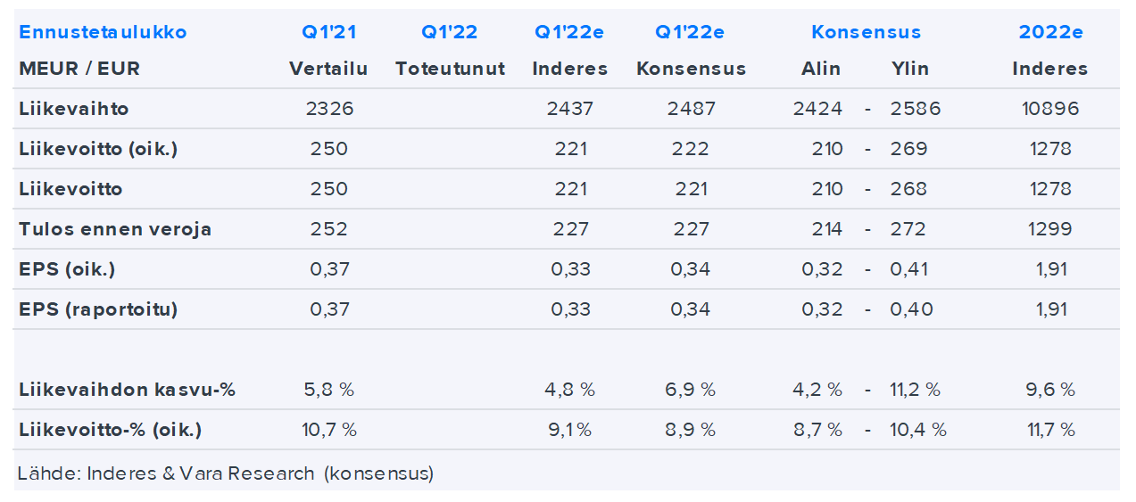1136x502 pixels.
Task: Select the 2487 consensus revenue cell
Action: coord(691,109)
